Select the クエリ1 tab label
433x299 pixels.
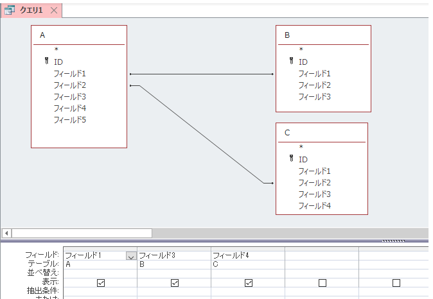coord(31,10)
